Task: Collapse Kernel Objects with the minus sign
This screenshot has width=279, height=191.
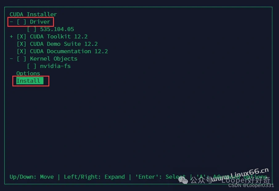Action: coord(11,59)
